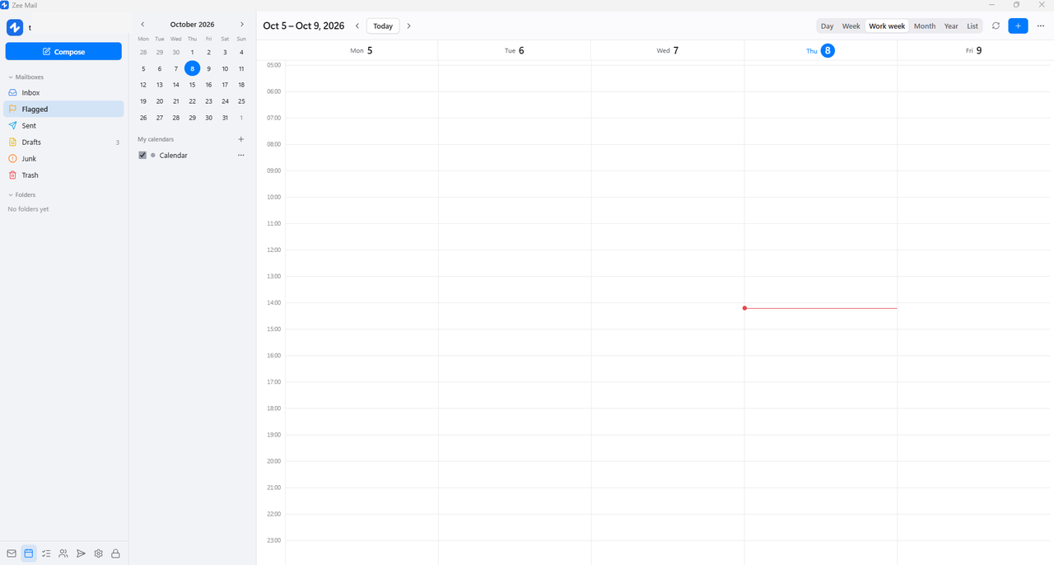This screenshot has height=565, width=1054.
Task: Click the lock icon in bottom bar
Action: (115, 553)
